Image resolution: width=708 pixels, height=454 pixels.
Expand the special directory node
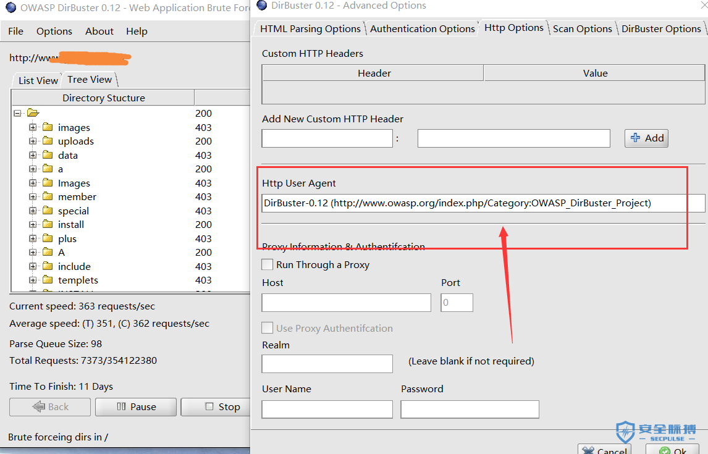[33, 211]
